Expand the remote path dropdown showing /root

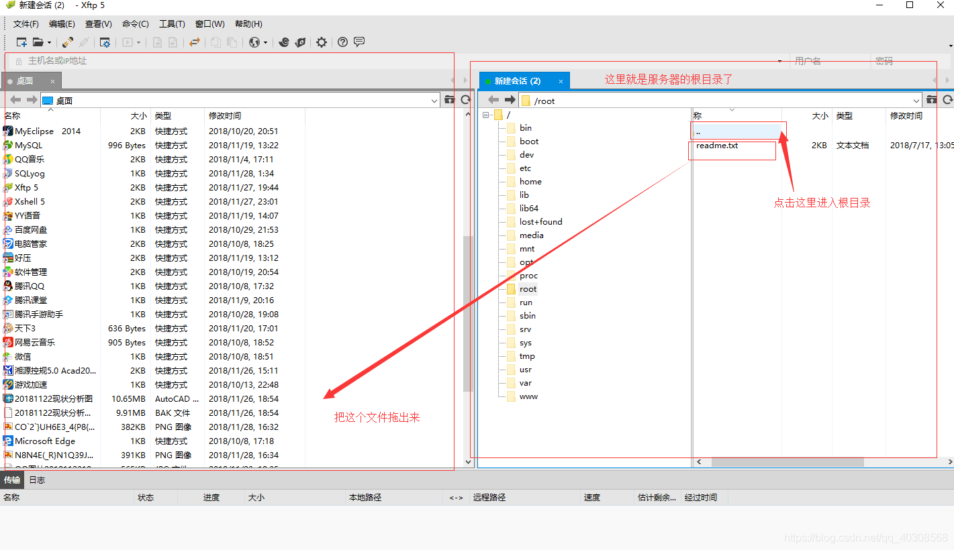(x=917, y=101)
